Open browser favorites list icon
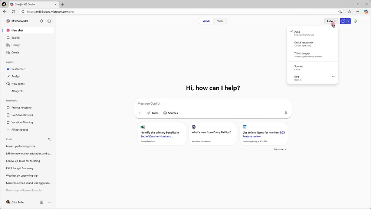 (349, 12)
